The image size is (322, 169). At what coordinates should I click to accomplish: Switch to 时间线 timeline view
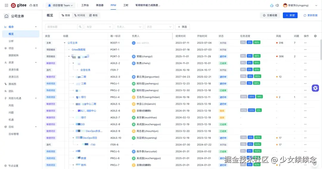80,15
